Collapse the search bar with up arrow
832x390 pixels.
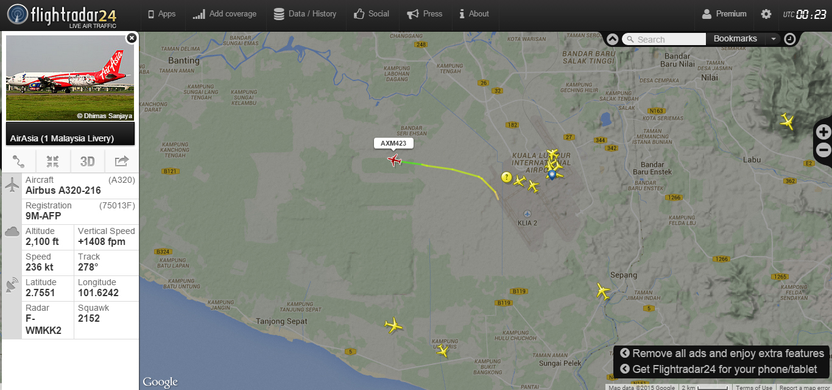point(613,39)
